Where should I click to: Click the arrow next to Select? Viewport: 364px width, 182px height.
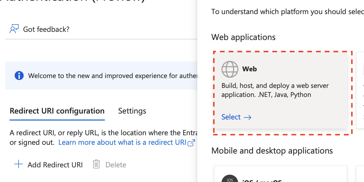(247, 117)
